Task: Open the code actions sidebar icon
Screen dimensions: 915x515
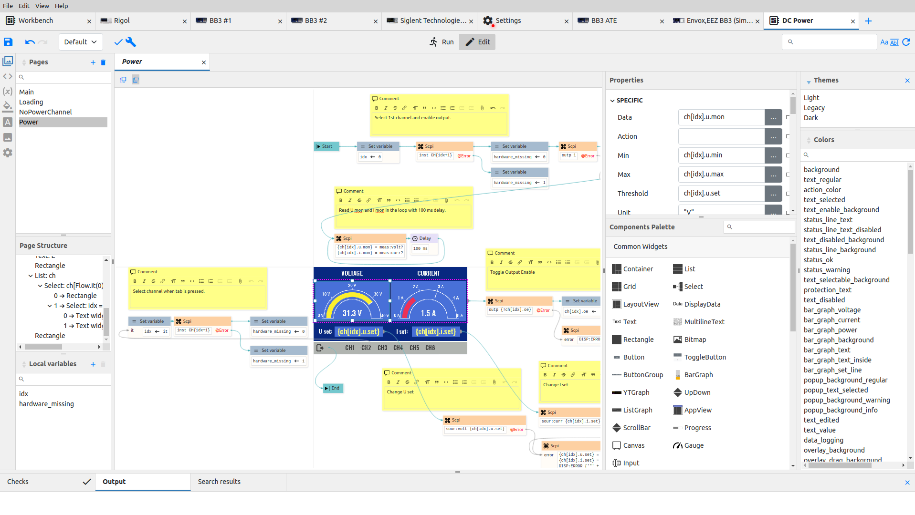Action: point(8,76)
